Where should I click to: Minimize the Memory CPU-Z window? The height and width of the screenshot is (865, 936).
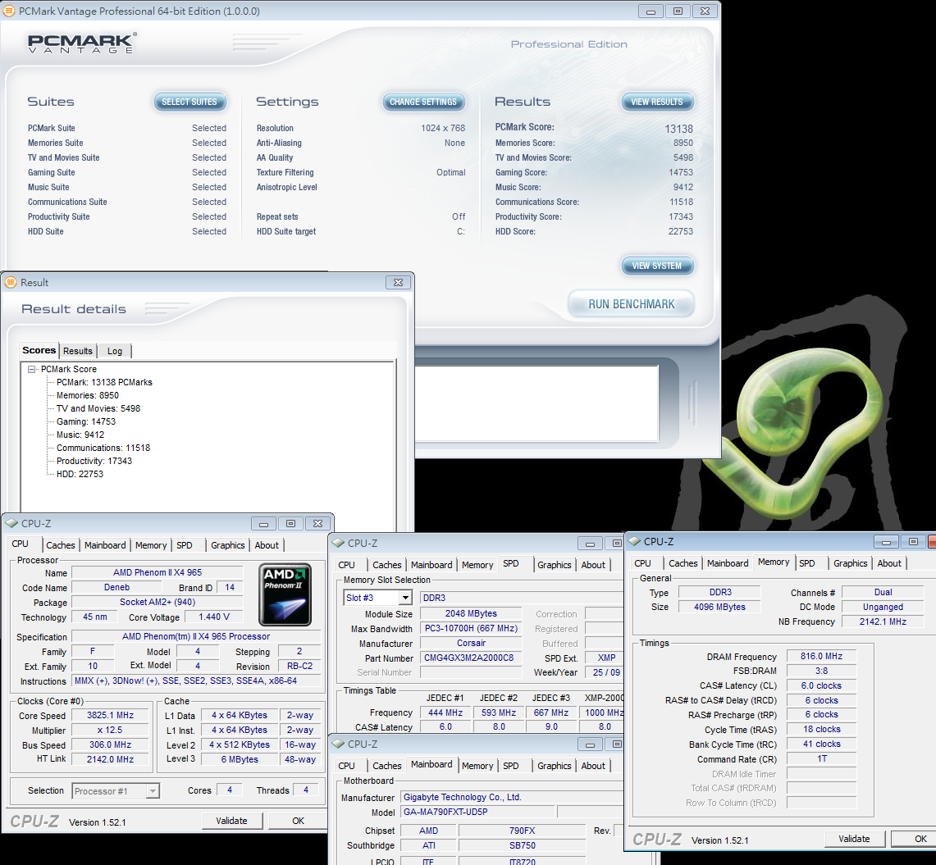tap(886, 542)
